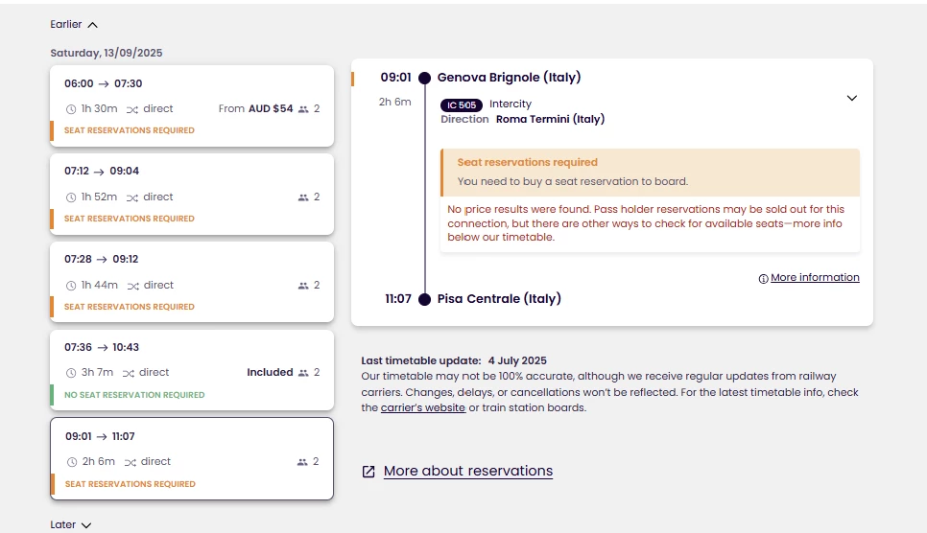Screen dimensions: 927x533
Task: Click the passengers icon in the 07:36 Included card
Action: (303, 373)
